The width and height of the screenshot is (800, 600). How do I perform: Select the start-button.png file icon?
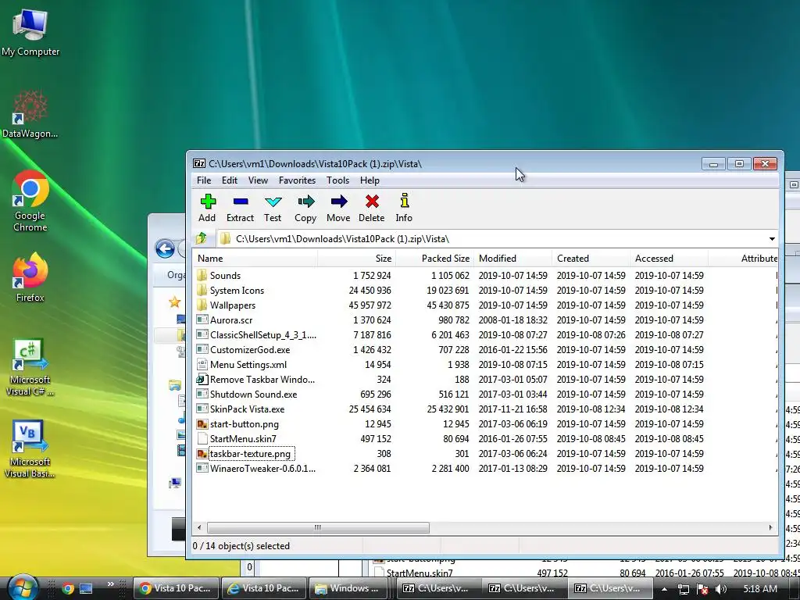tap(202, 424)
